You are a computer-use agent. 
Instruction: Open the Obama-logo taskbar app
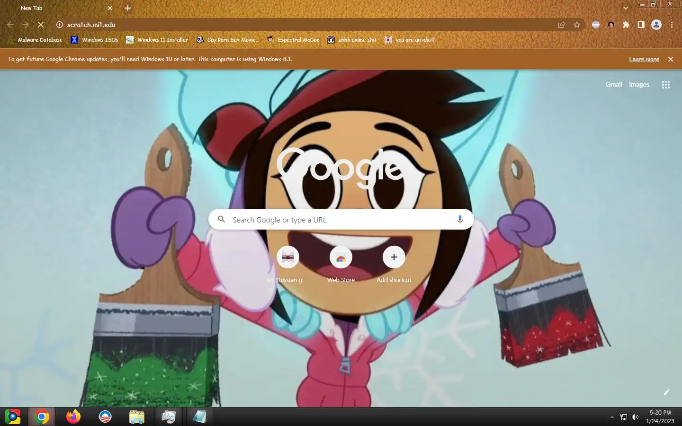pos(105,417)
